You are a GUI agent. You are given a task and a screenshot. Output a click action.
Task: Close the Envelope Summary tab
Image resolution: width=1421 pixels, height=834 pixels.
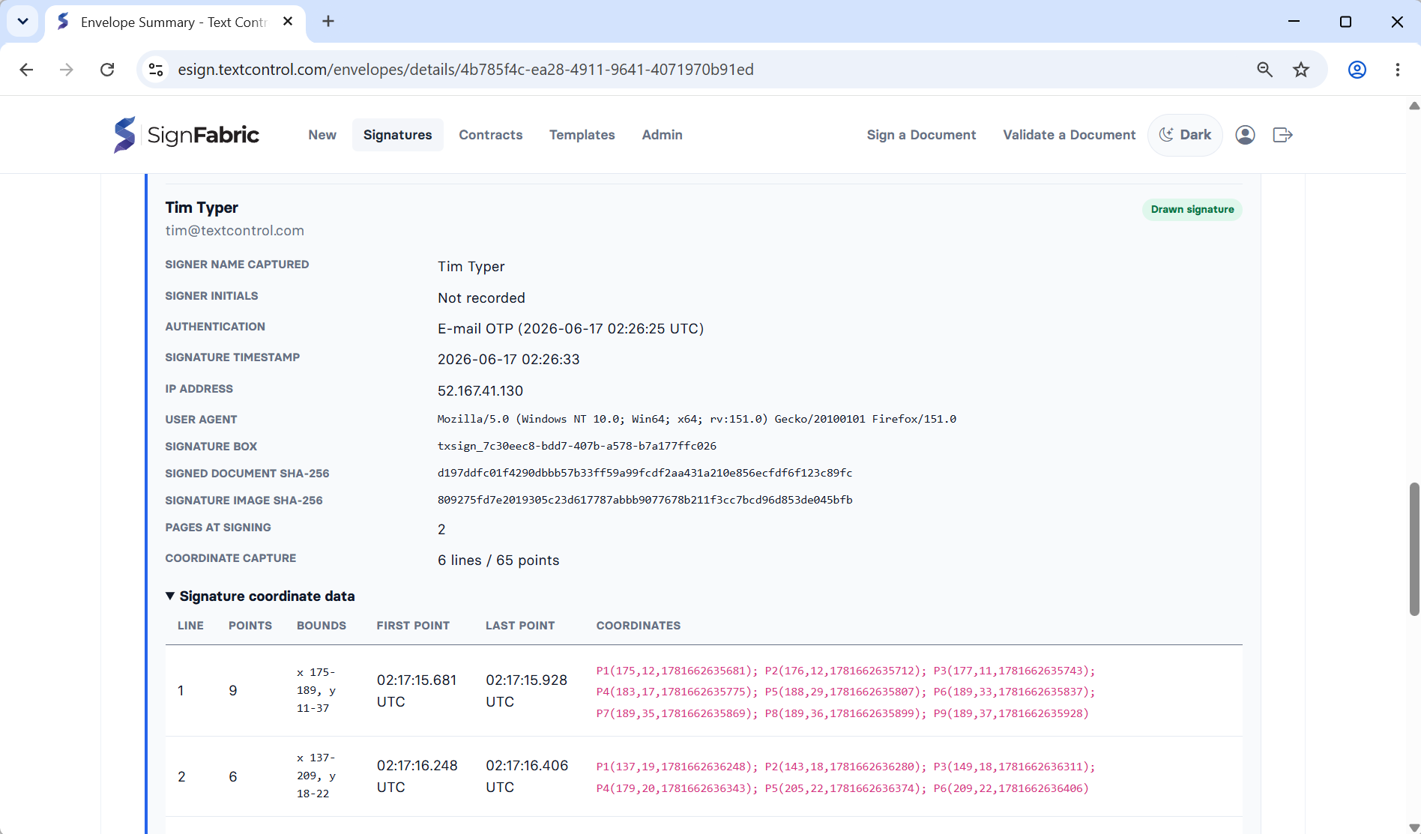[x=288, y=22]
